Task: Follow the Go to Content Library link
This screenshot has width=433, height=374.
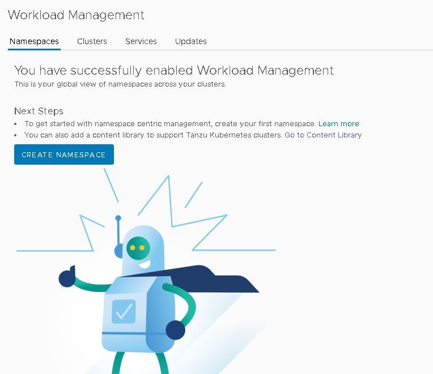Action: (x=322, y=135)
